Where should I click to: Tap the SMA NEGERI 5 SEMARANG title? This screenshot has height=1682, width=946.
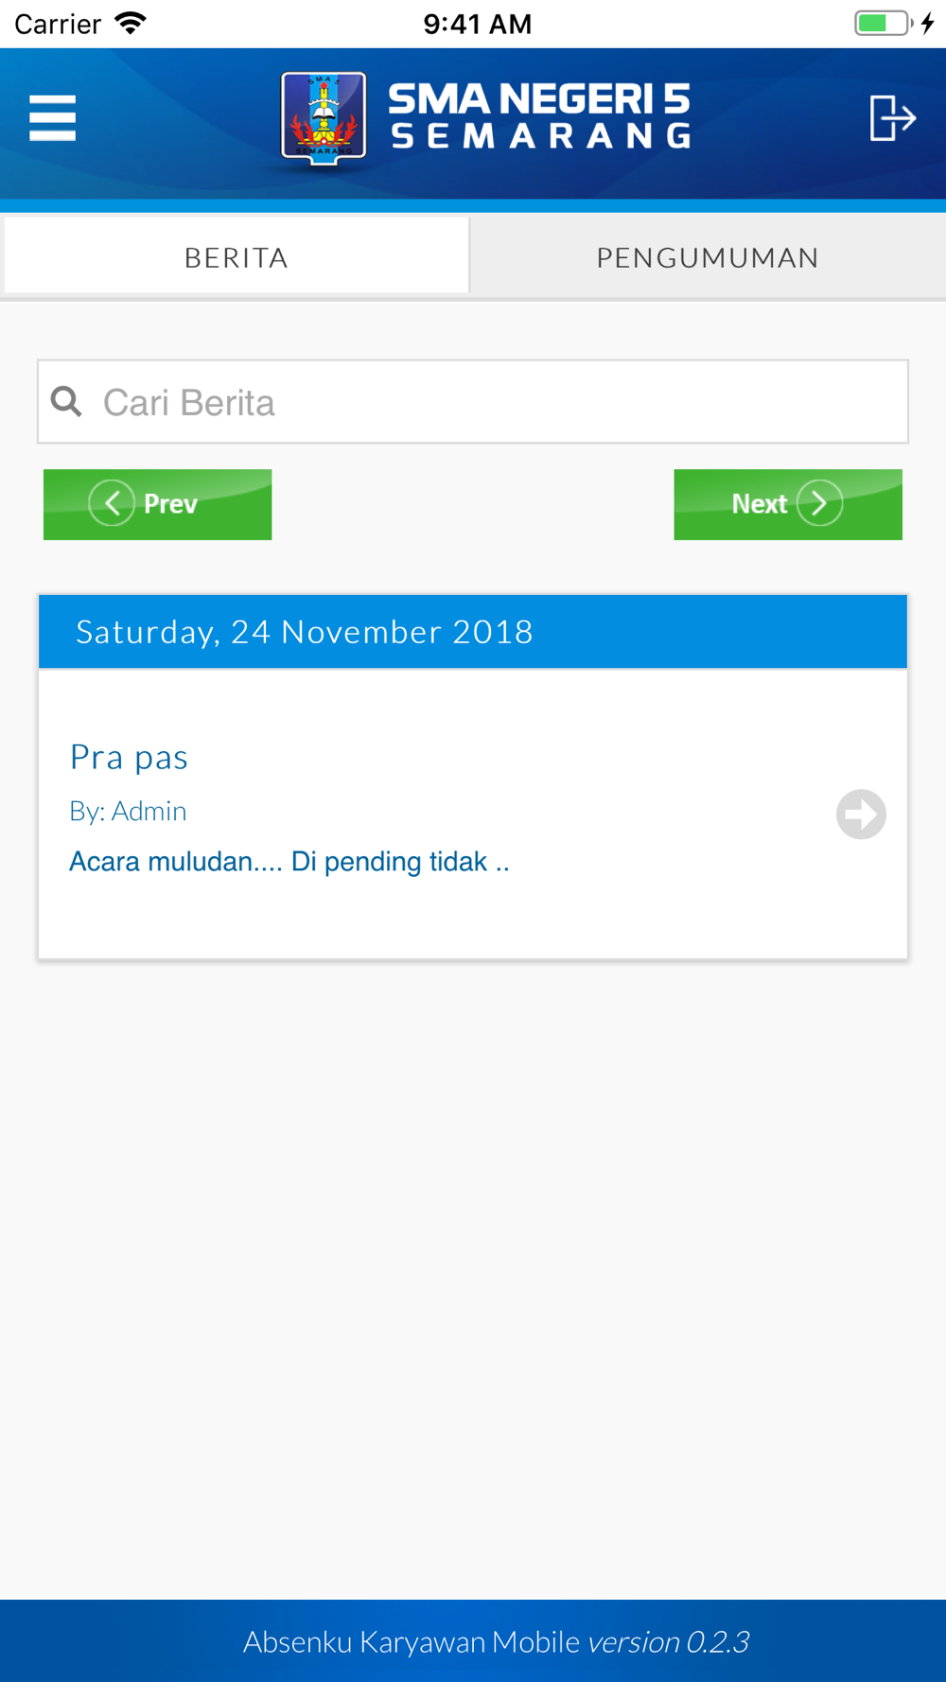click(x=540, y=117)
